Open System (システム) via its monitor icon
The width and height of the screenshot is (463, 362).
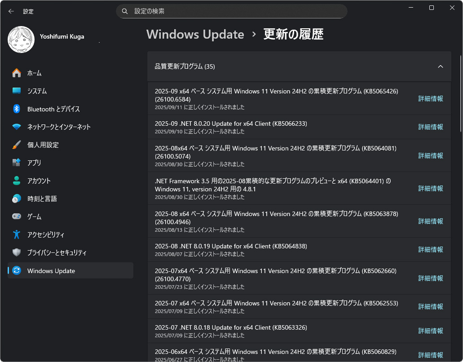17,91
